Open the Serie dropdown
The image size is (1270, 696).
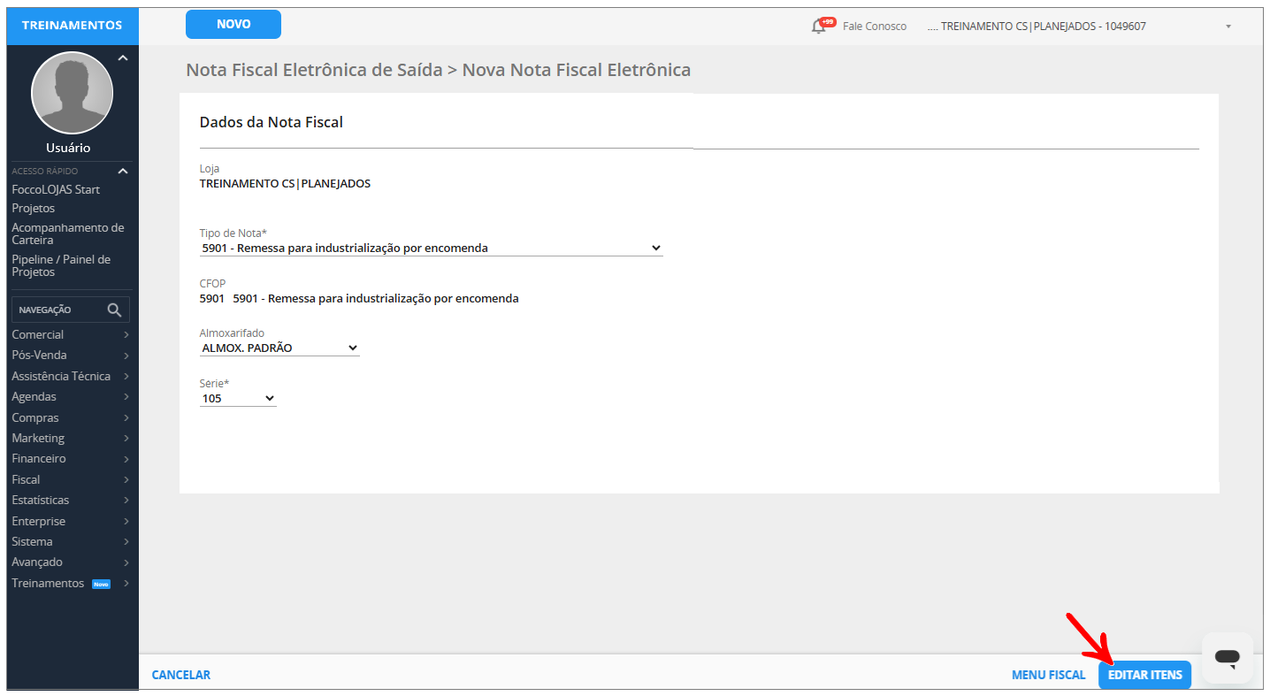238,399
